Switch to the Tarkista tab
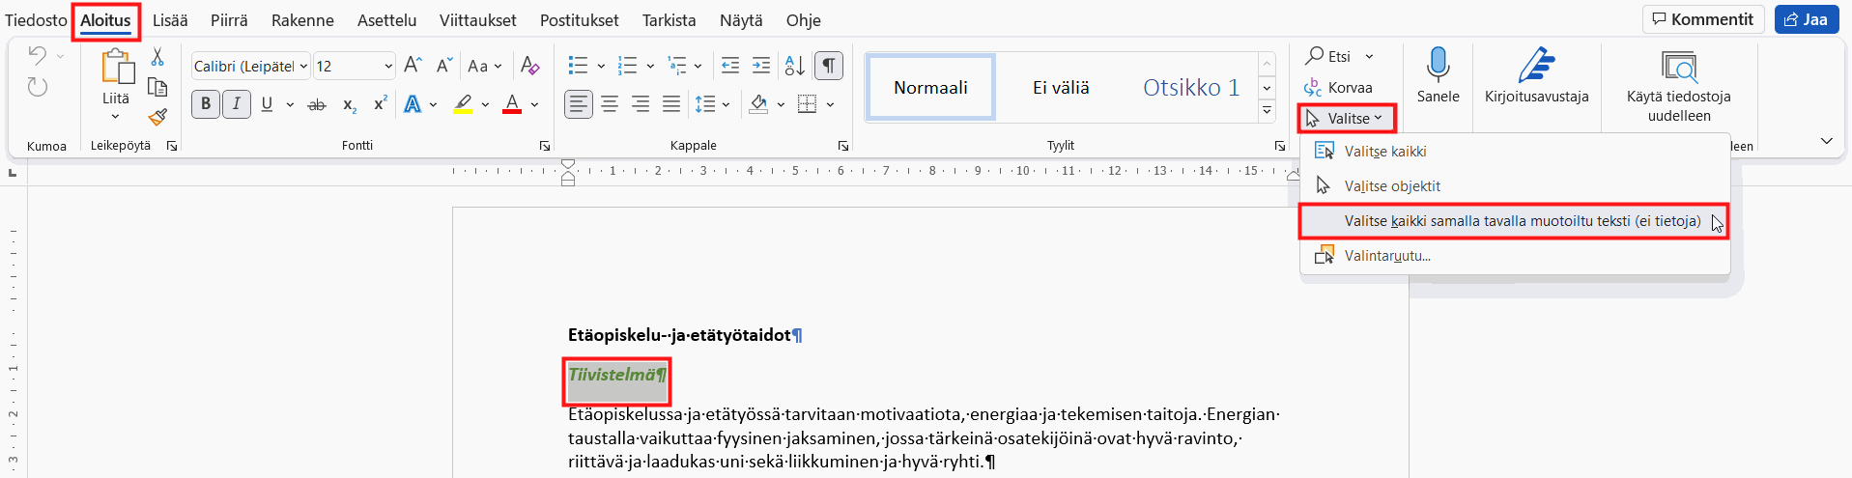This screenshot has width=1852, height=478. coord(669,20)
